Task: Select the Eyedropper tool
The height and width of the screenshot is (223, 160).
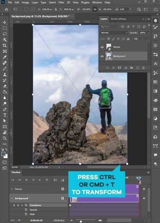Action: pos(5,57)
